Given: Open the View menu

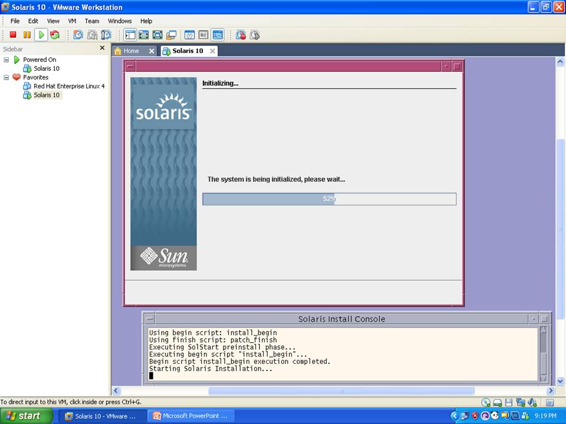Looking at the screenshot, I should point(53,21).
